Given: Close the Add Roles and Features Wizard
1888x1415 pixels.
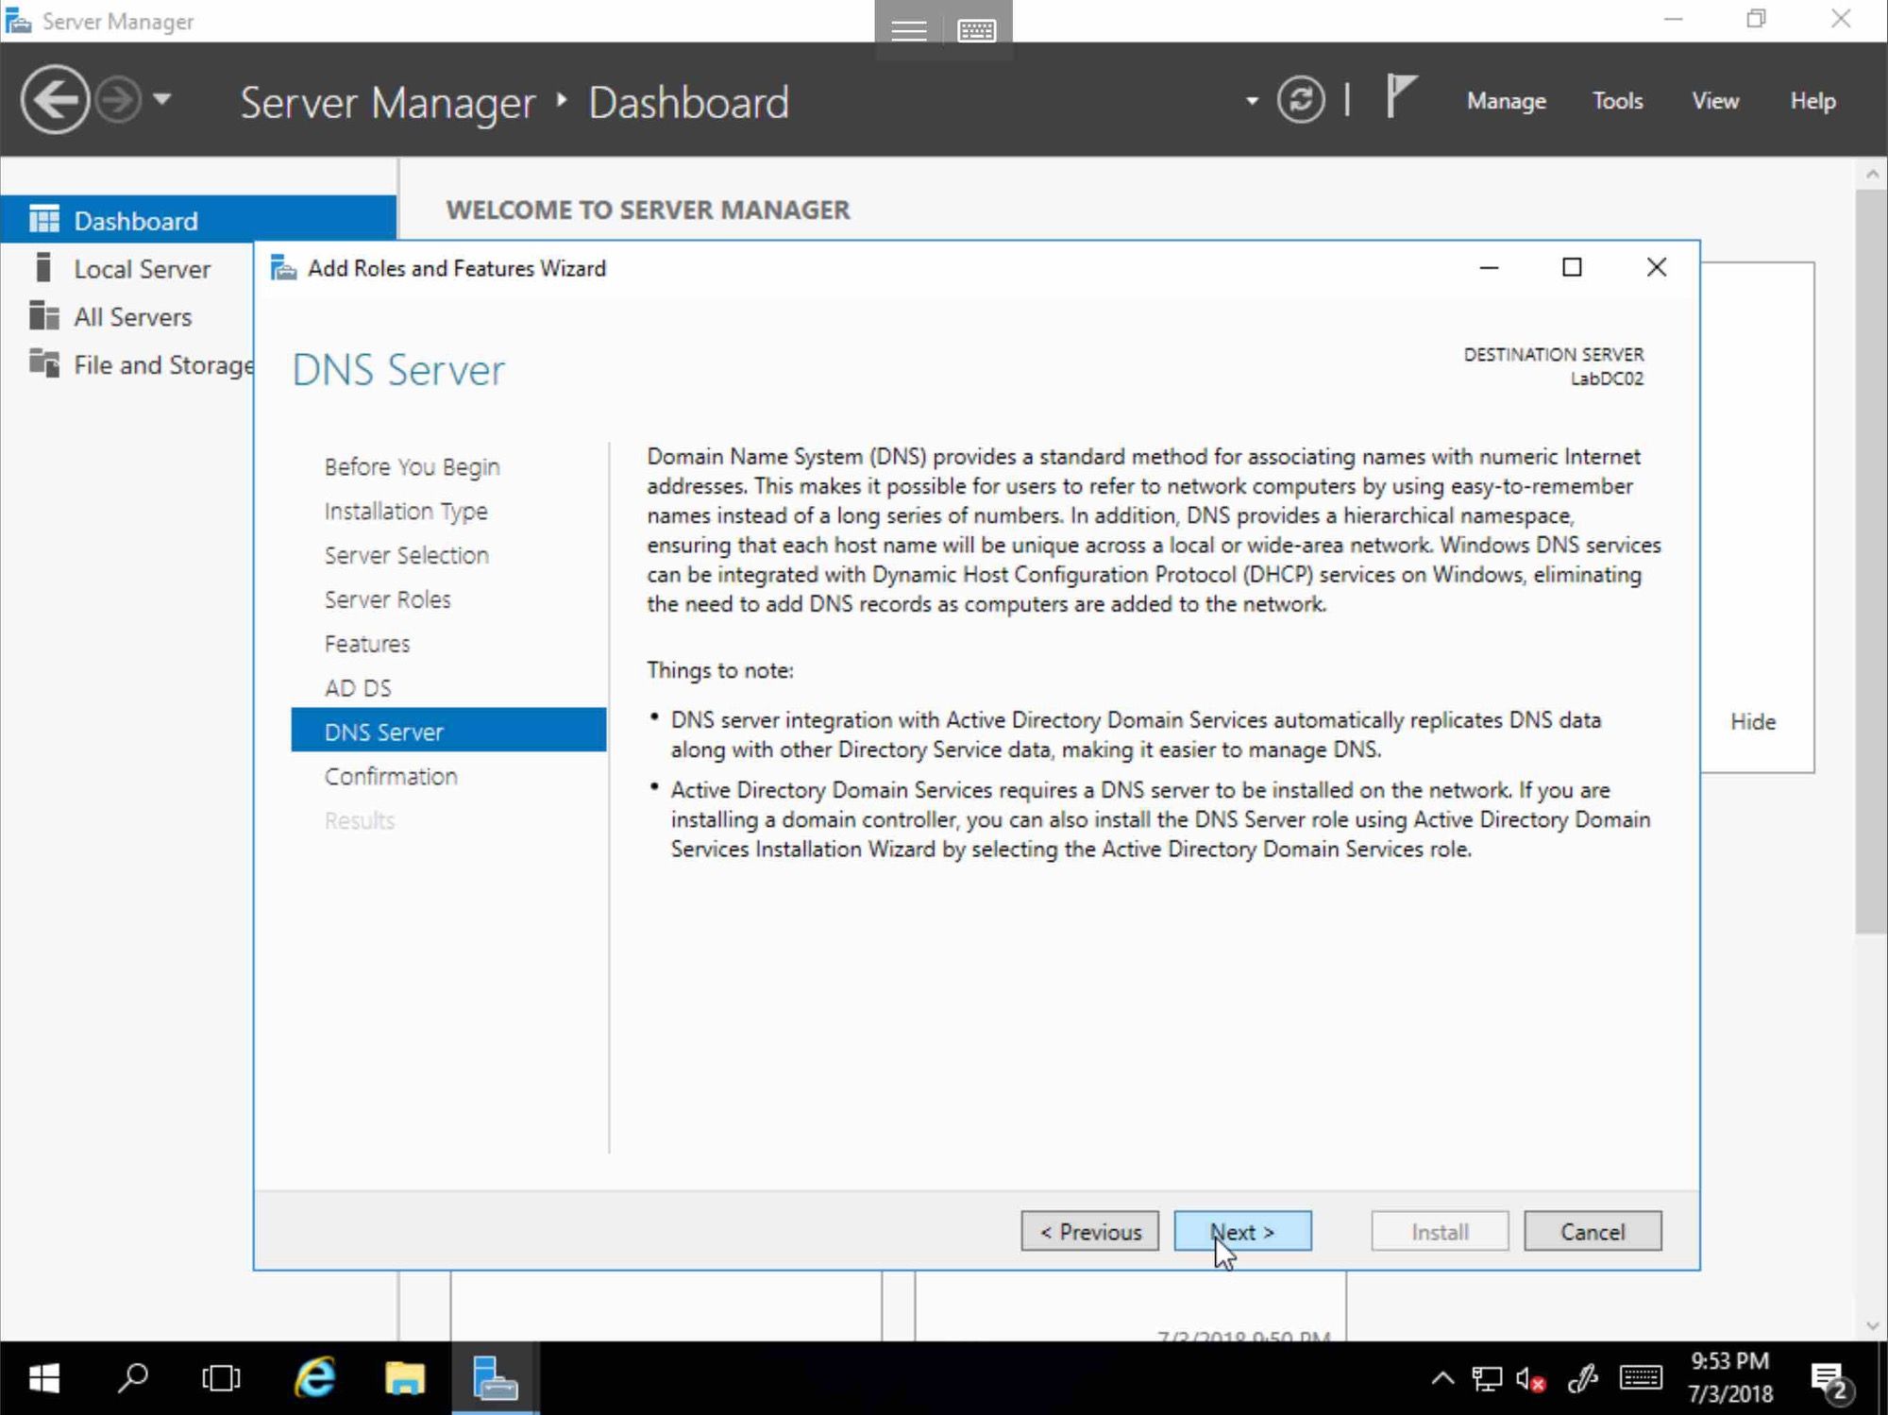Looking at the screenshot, I should [1656, 268].
